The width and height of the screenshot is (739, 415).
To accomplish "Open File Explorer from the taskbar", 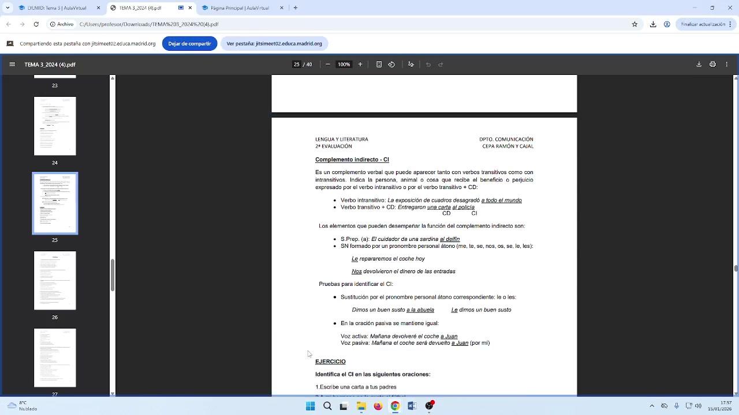I will [x=361, y=406].
